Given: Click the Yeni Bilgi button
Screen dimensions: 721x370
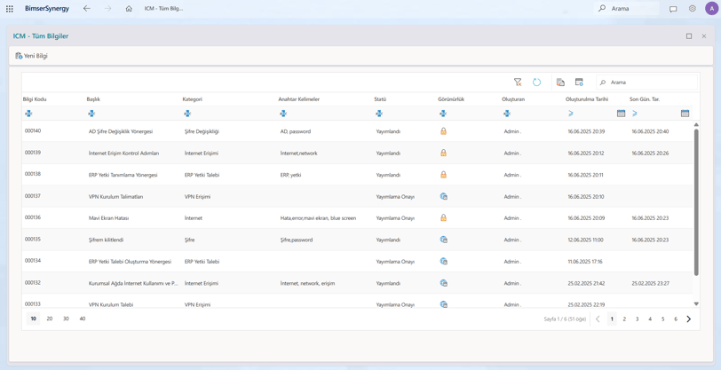Looking at the screenshot, I should point(31,56).
